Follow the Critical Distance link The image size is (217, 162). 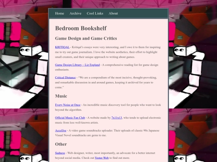point(66,78)
